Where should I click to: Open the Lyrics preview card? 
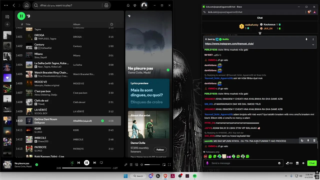click(148, 93)
